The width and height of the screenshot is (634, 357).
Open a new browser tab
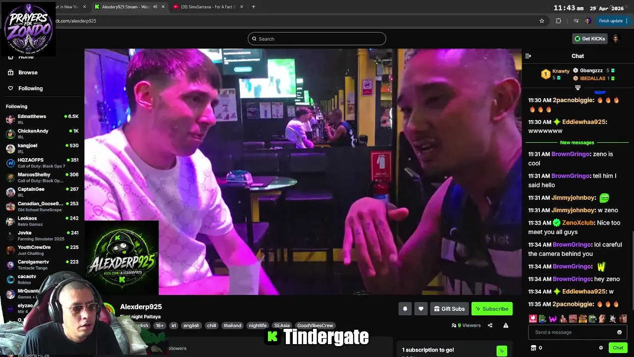coord(253,7)
